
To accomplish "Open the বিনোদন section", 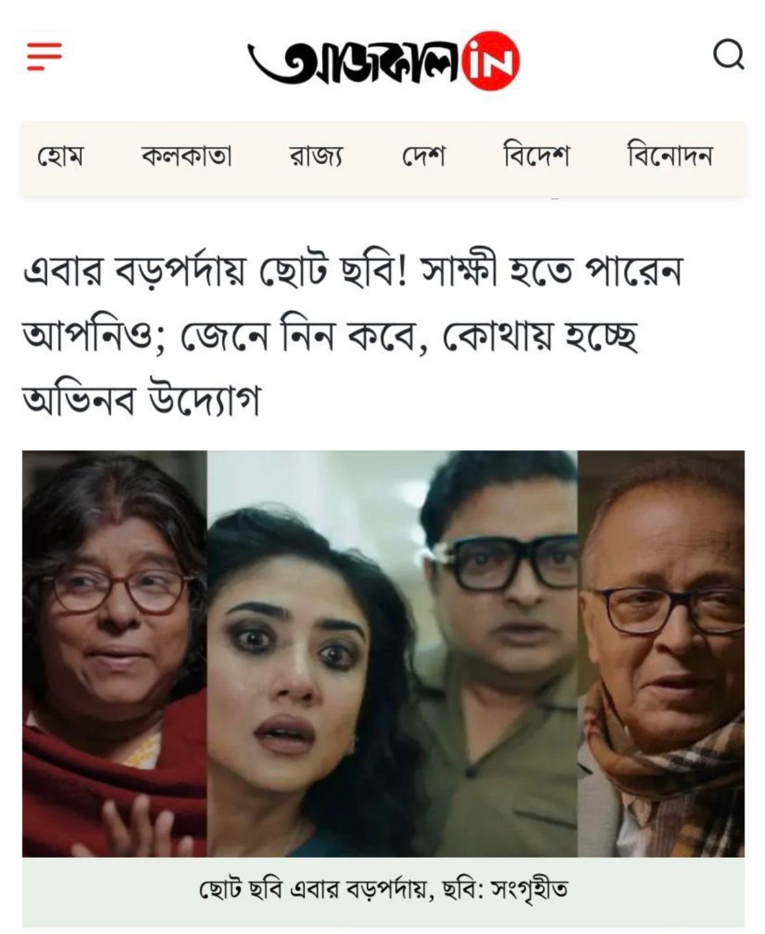I will click(x=669, y=156).
